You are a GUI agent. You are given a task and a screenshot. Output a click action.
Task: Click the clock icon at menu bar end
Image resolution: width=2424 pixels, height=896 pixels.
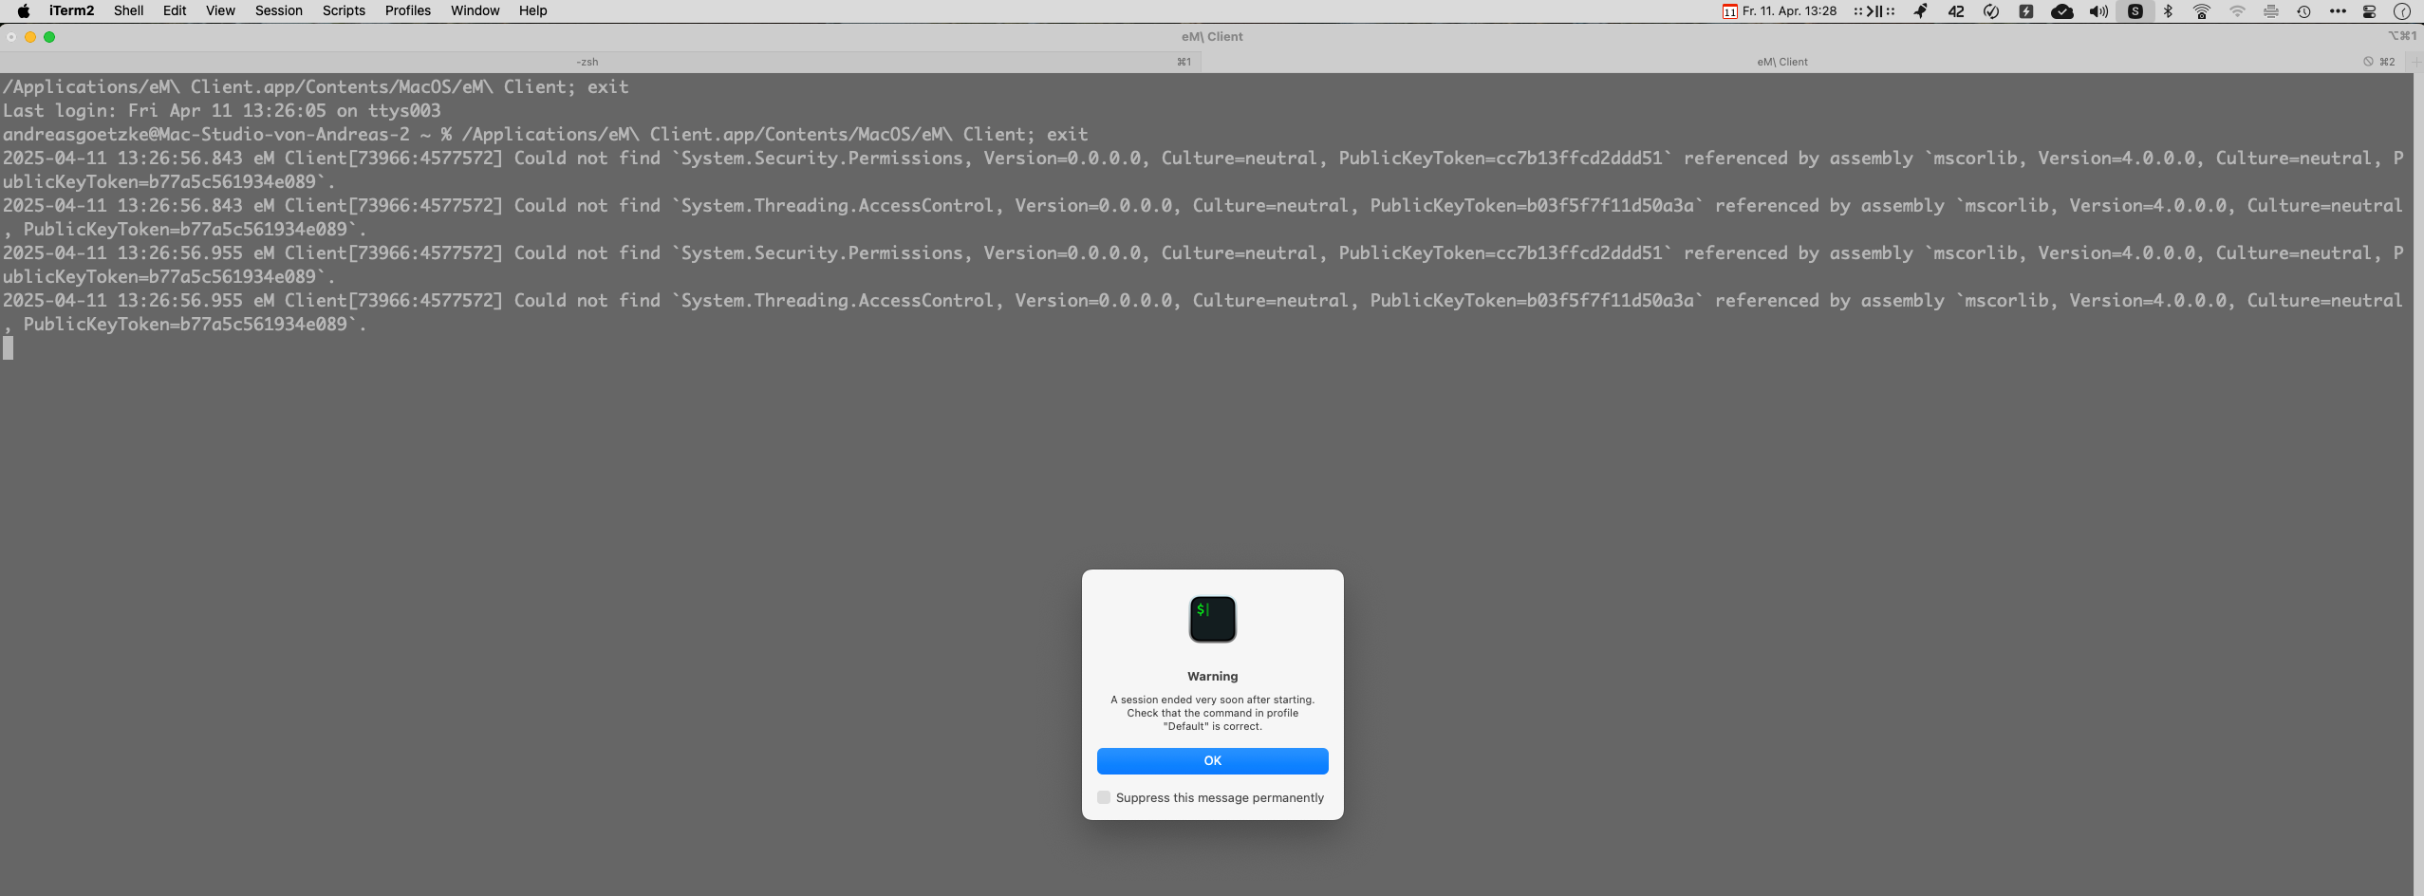(2402, 11)
